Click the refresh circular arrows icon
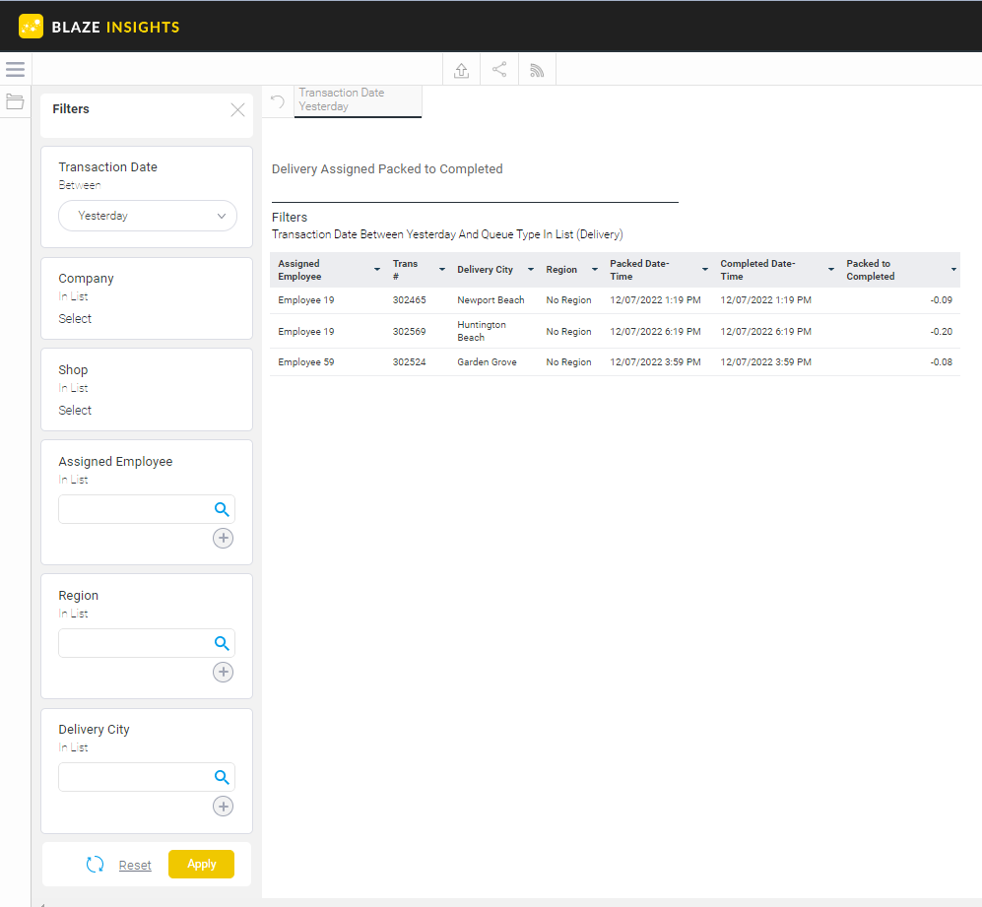This screenshot has width=982, height=907. (96, 865)
